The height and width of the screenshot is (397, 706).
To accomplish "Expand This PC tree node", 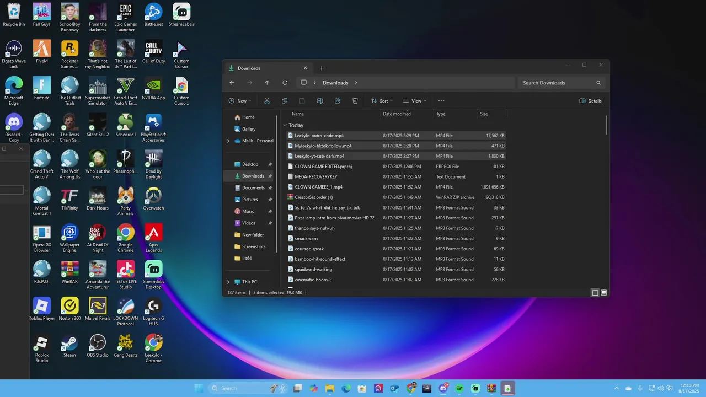I will (228, 282).
